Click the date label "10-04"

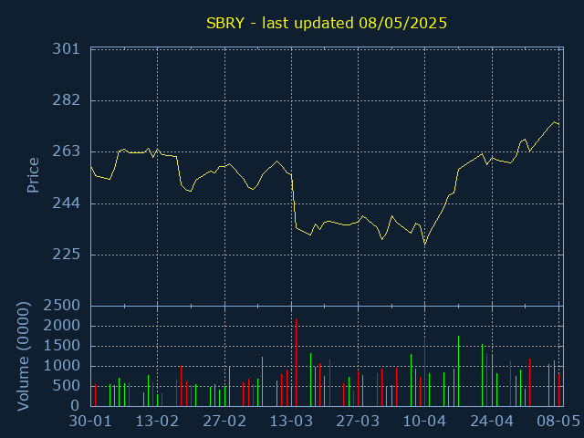[424, 422]
